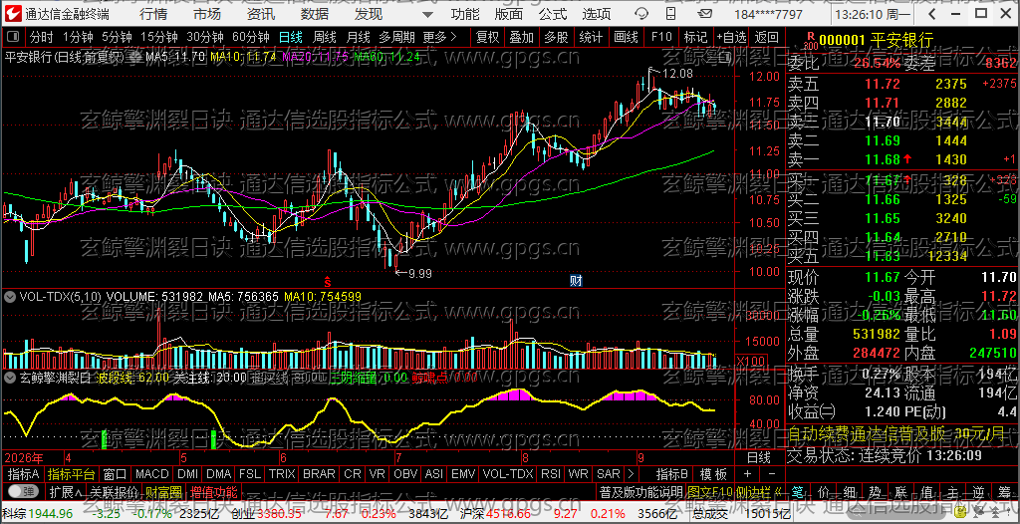The width and height of the screenshot is (1020, 524).
Task: Expand the 扩展 panel
Action: pos(66,491)
